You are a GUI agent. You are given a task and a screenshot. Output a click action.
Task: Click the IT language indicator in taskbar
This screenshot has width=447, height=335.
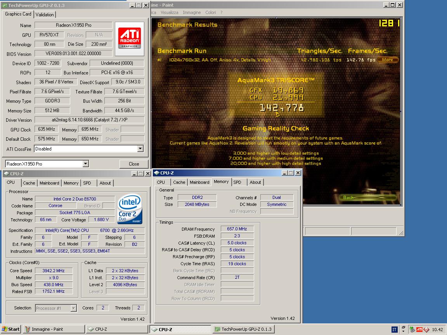point(394,330)
